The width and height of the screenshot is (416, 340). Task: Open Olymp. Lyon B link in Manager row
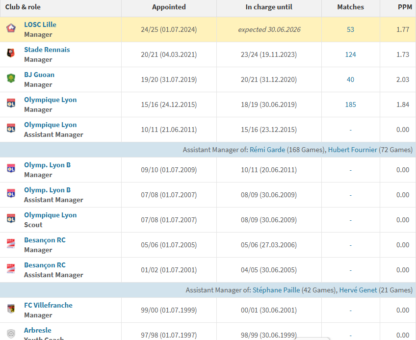point(47,165)
